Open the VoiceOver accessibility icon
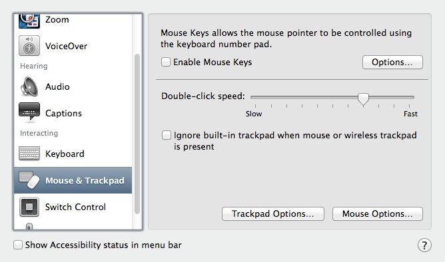The width and height of the screenshot is (445, 262). 29,46
